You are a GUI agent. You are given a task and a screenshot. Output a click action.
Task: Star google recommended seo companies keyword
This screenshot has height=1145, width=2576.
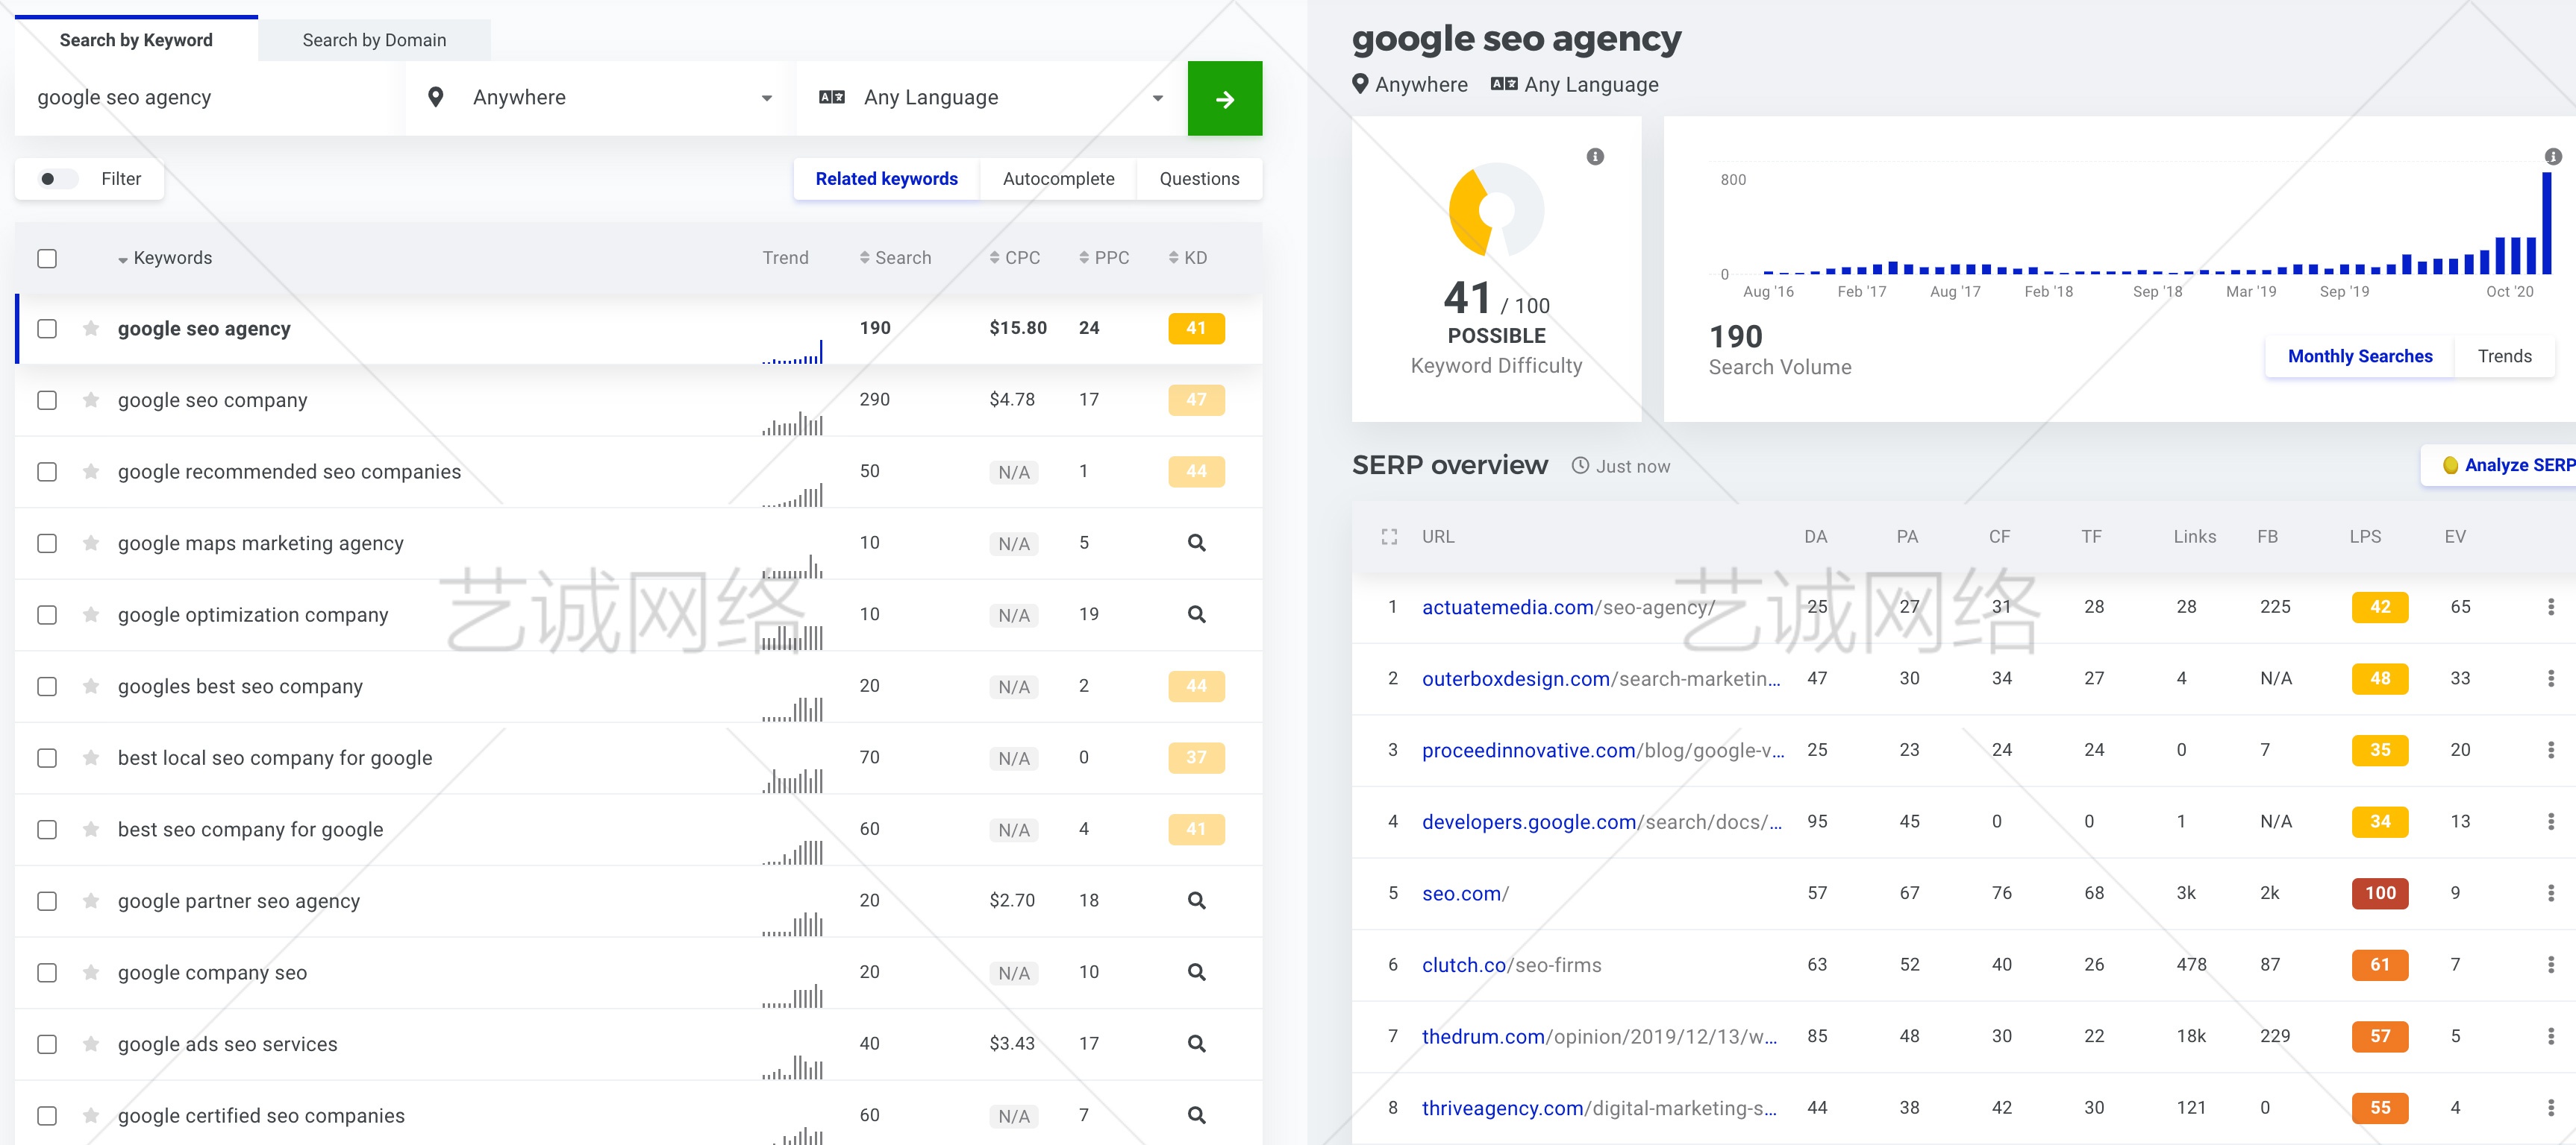coord(91,472)
